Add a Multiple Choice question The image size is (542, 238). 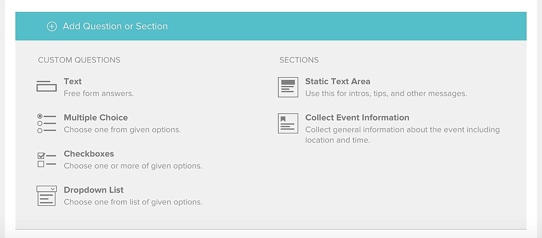click(96, 118)
